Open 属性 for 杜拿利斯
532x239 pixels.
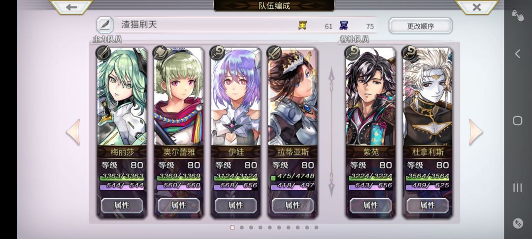tap(428, 206)
